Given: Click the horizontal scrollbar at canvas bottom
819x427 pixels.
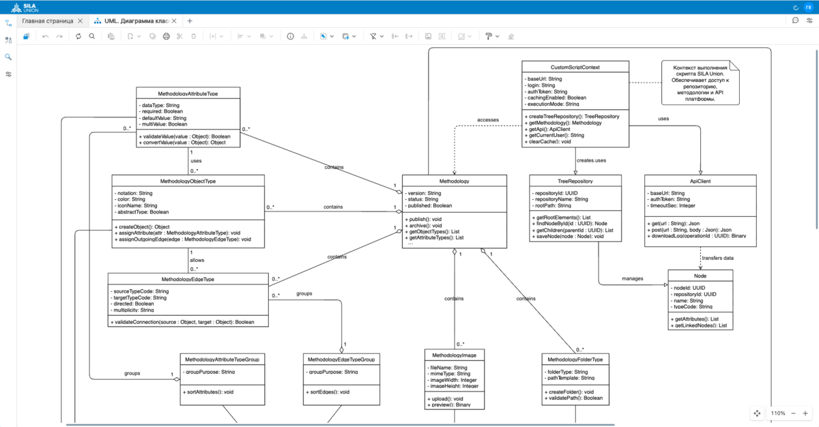Looking at the screenshot, I should (x=341, y=425).
